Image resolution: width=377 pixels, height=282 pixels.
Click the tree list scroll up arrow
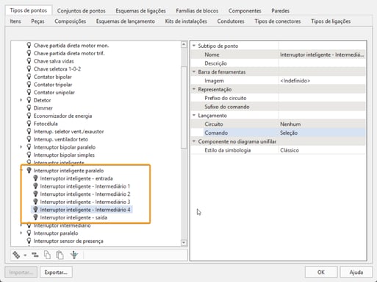(184, 45)
